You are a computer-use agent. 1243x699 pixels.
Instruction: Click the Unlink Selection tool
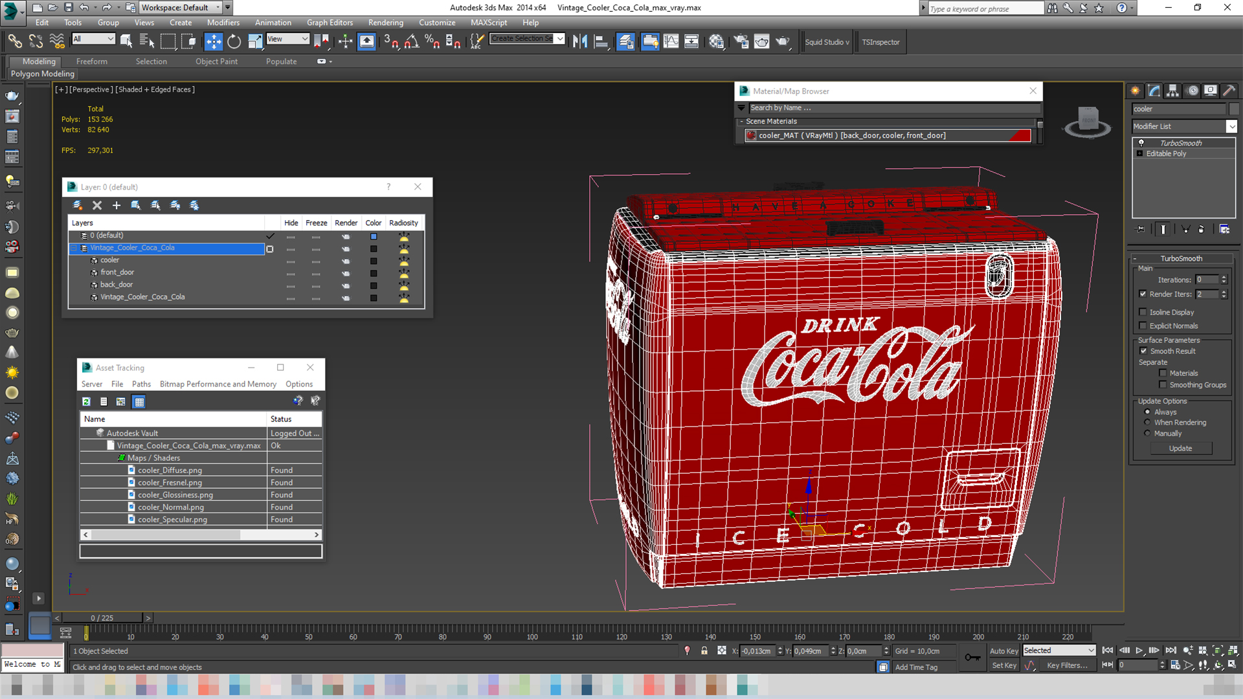[36, 41]
